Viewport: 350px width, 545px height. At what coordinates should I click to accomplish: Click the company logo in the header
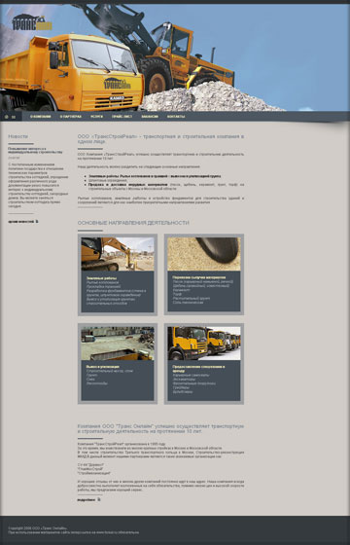click(32, 22)
